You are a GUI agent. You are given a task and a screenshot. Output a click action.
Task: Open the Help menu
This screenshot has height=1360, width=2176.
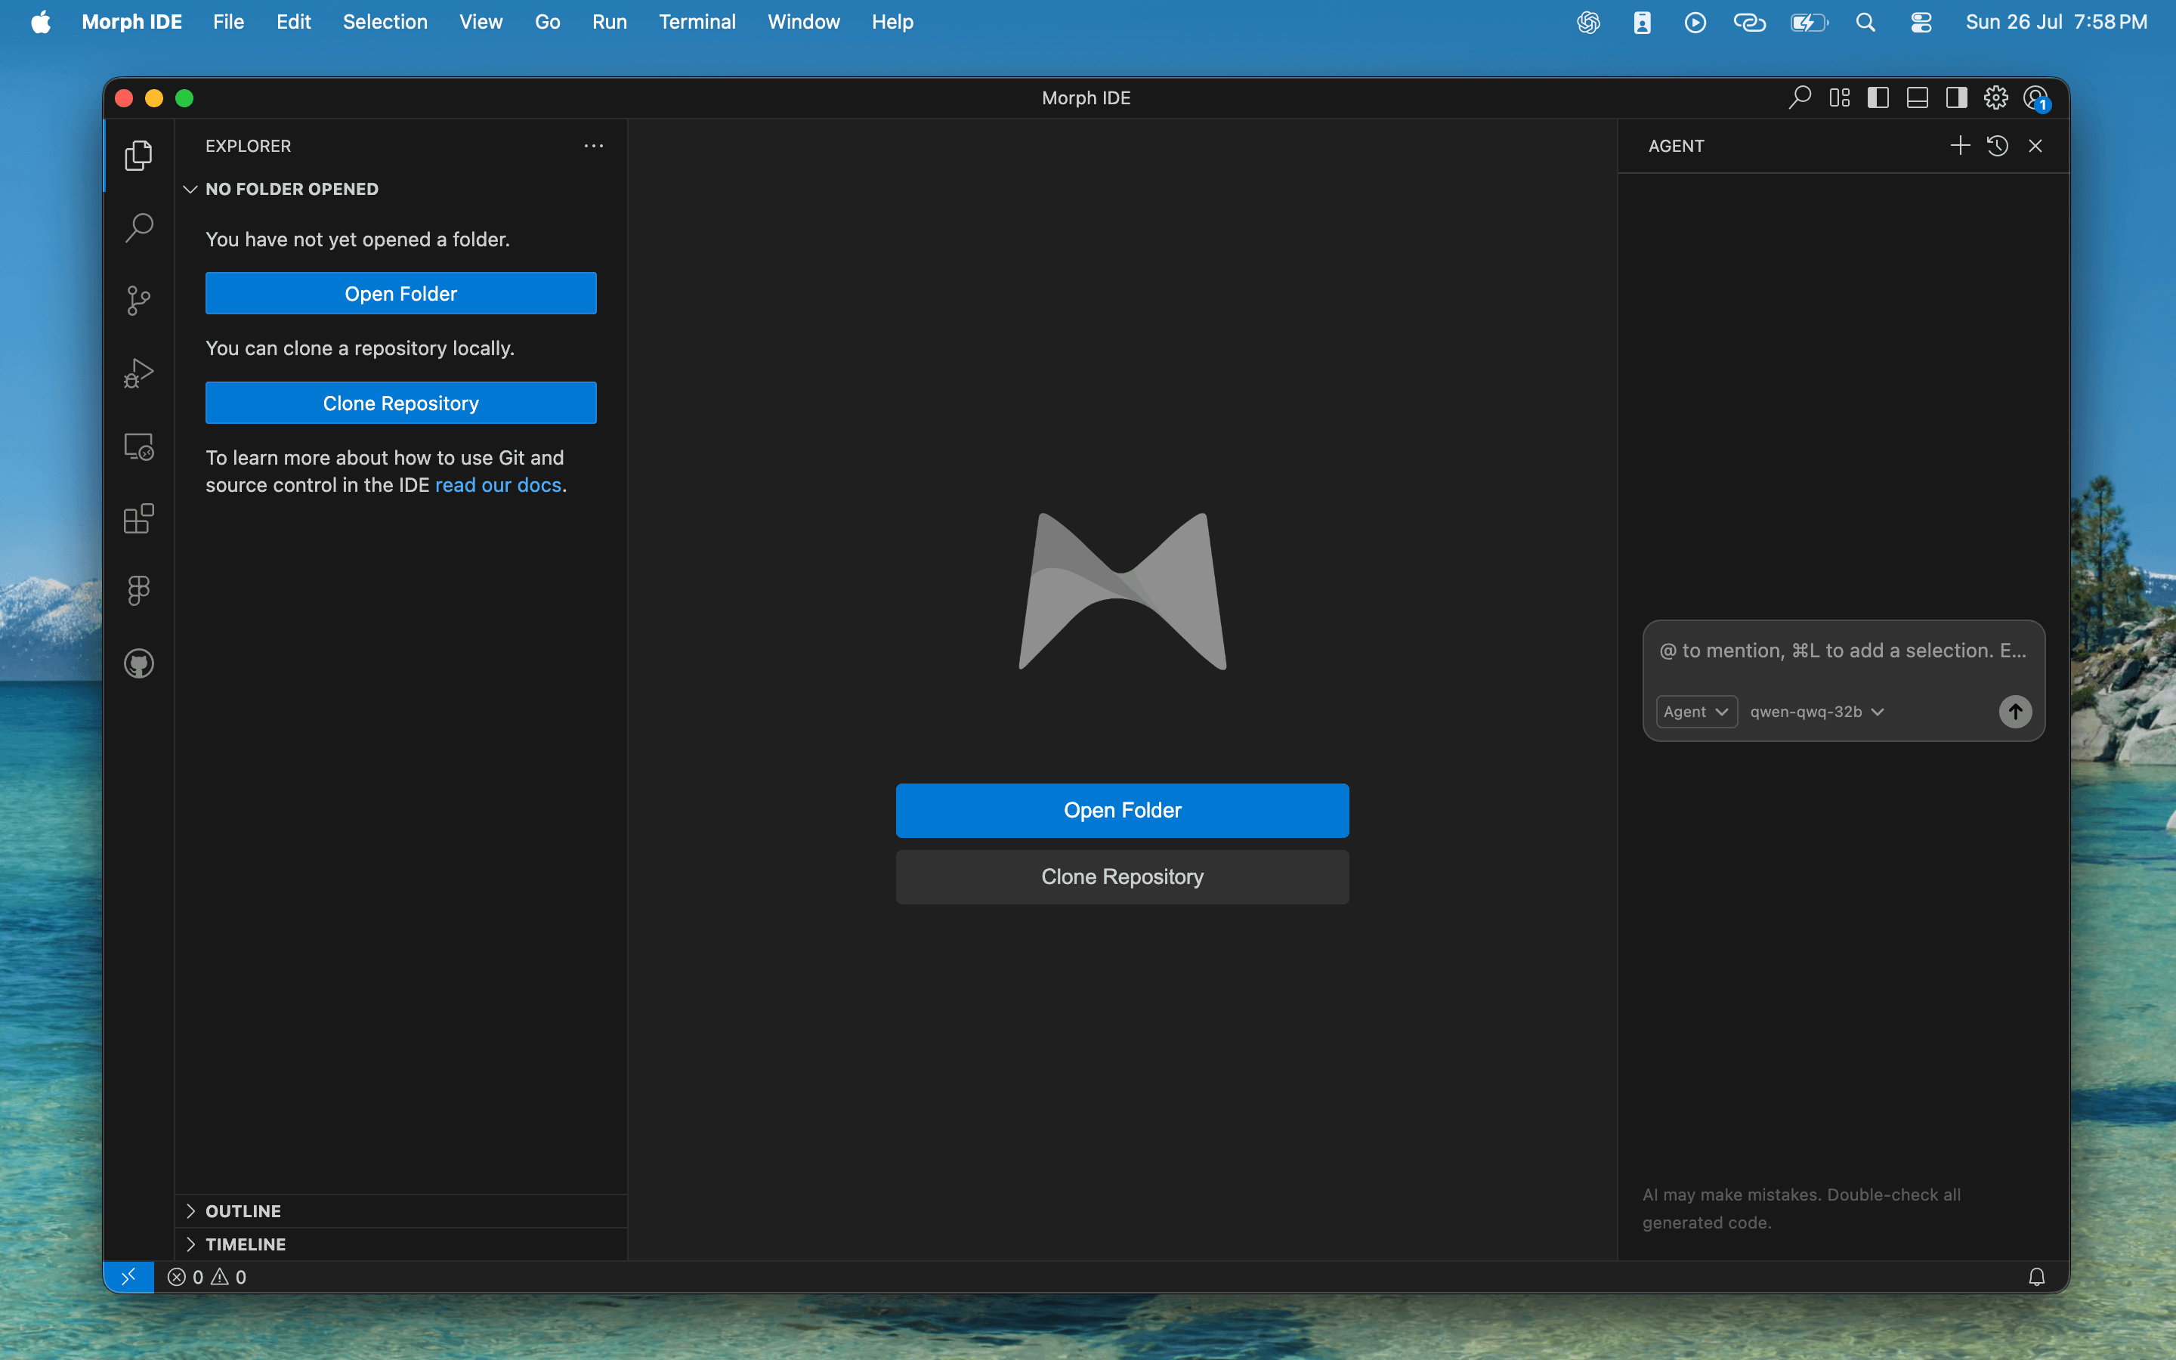click(x=892, y=22)
